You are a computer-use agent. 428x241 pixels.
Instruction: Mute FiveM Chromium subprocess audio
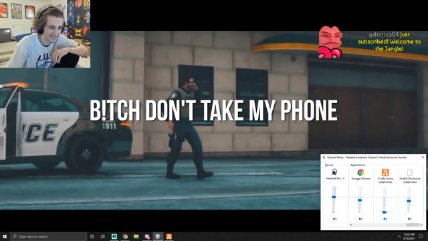410,219
